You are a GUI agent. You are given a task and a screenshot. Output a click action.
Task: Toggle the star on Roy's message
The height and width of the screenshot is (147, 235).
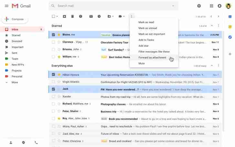click(59, 119)
